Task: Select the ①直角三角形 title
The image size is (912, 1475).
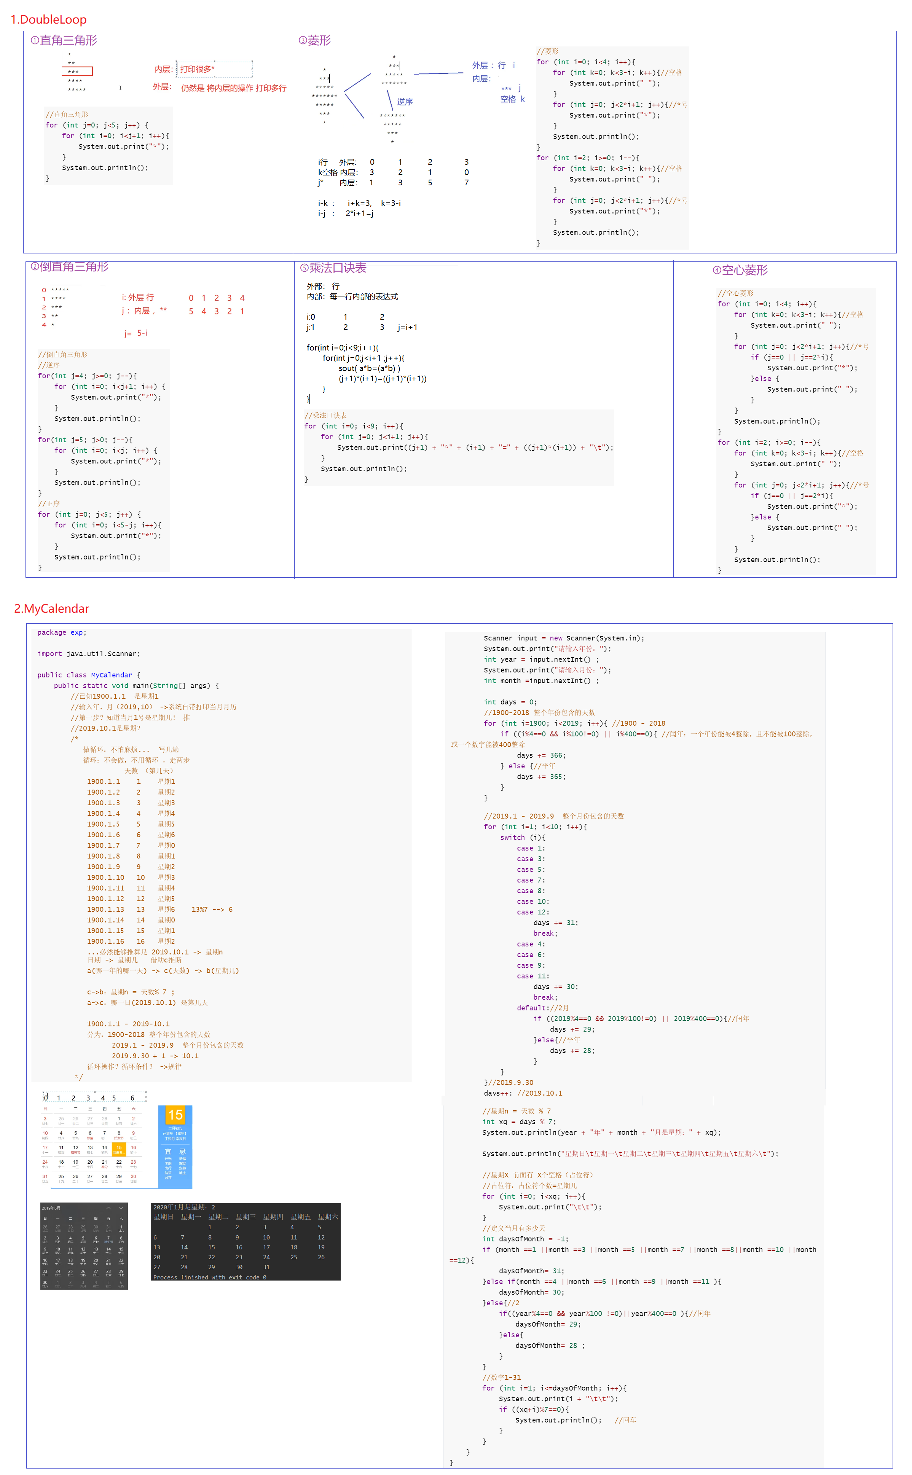Action: [64, 40]
